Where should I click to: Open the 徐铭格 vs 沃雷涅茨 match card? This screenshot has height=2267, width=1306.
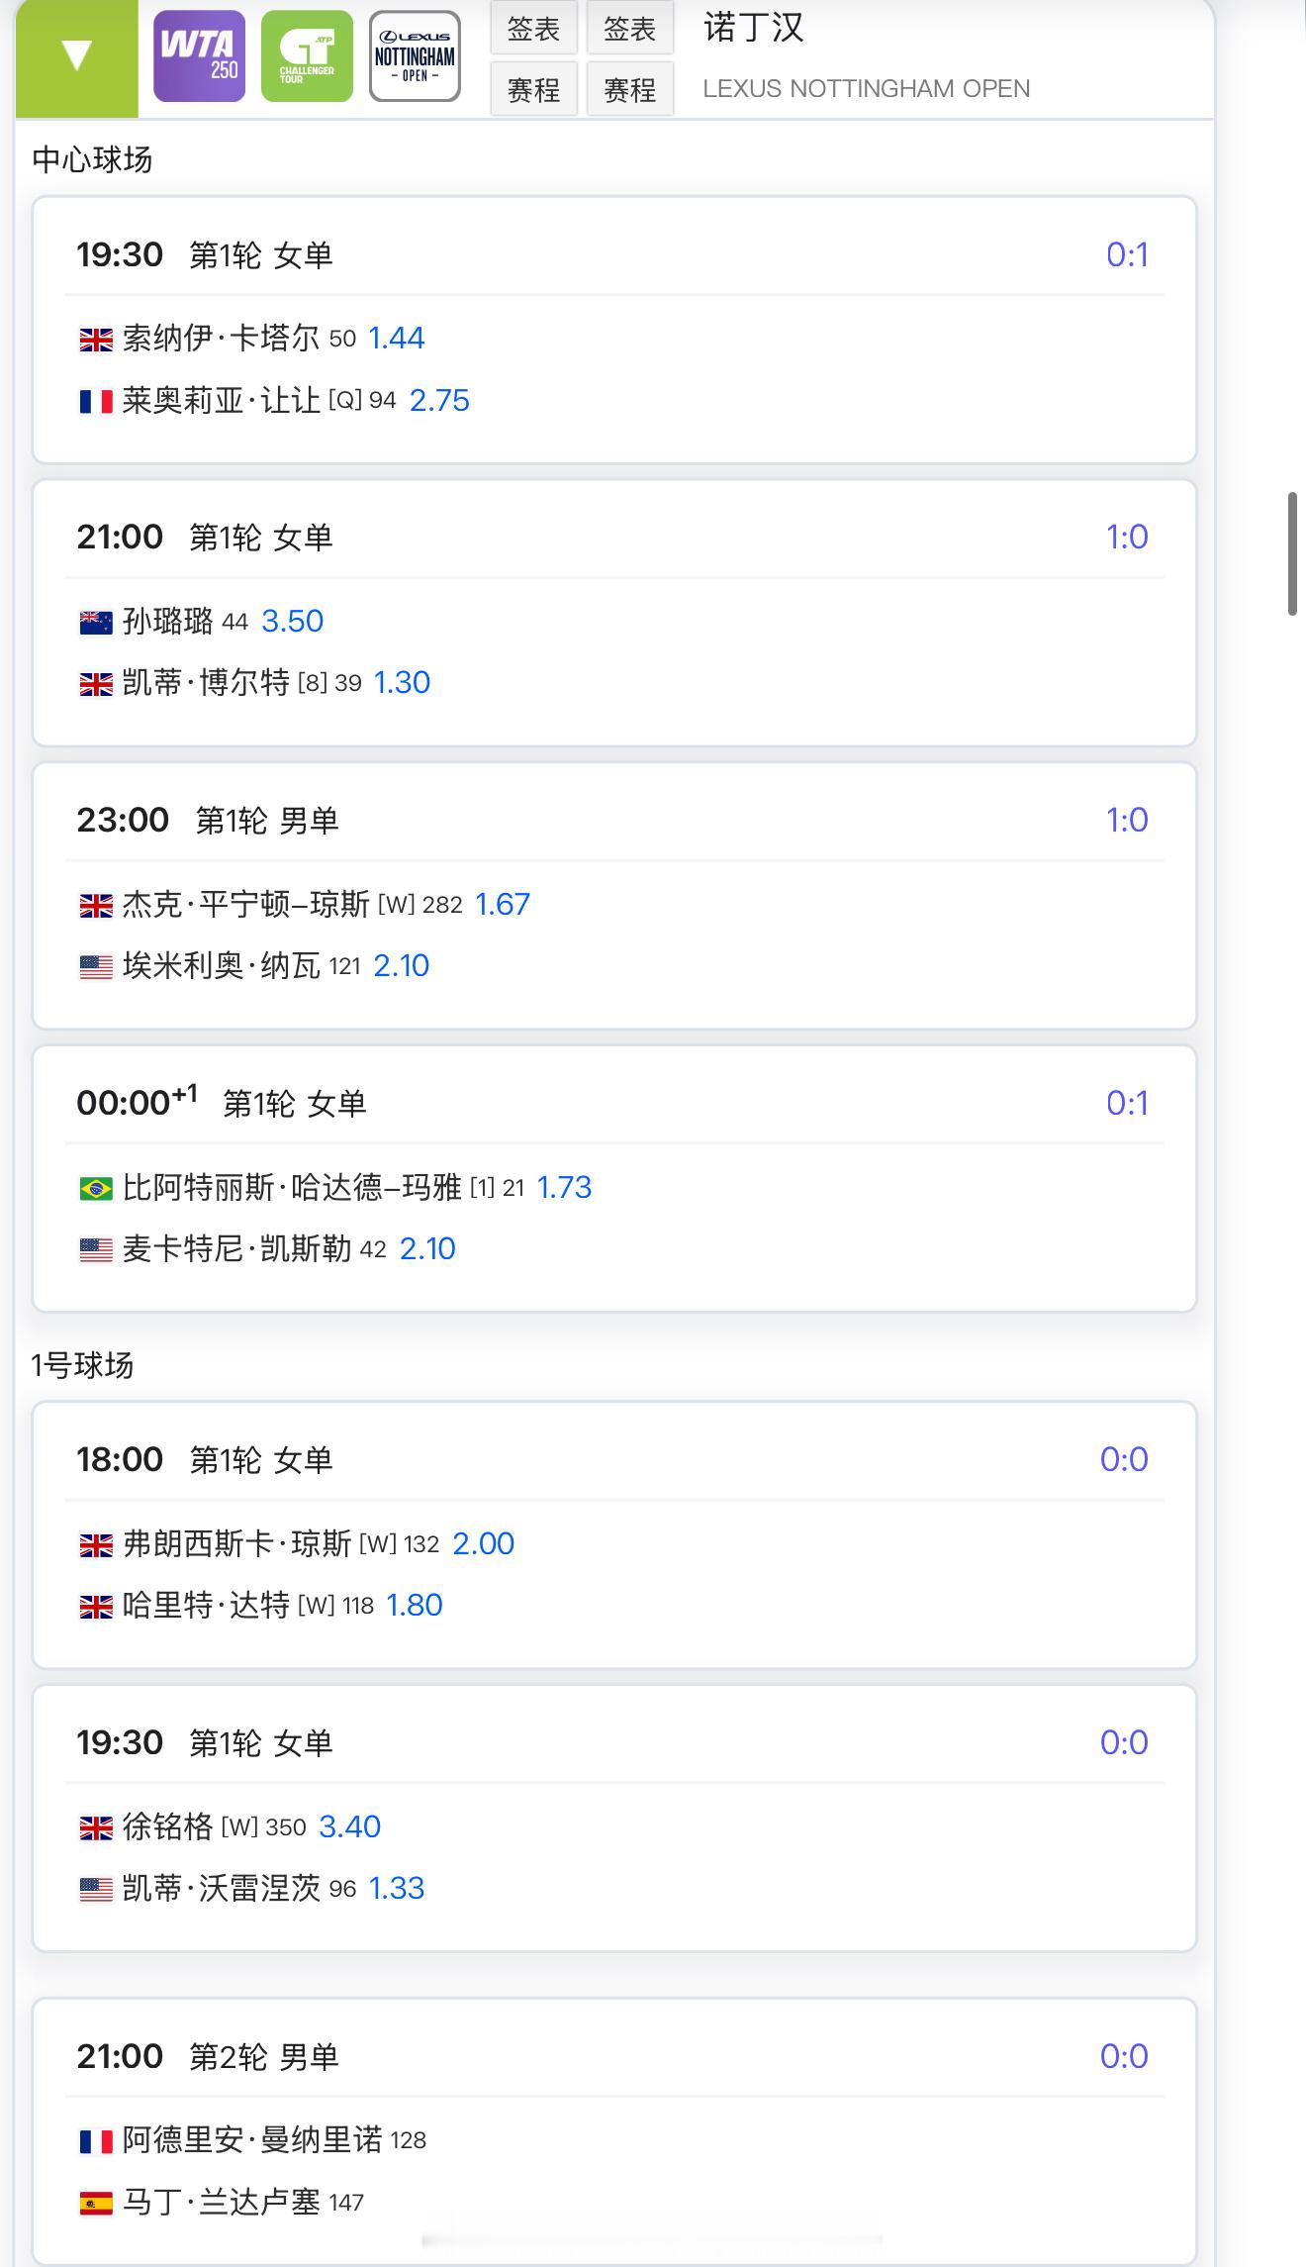[614, 1819]
